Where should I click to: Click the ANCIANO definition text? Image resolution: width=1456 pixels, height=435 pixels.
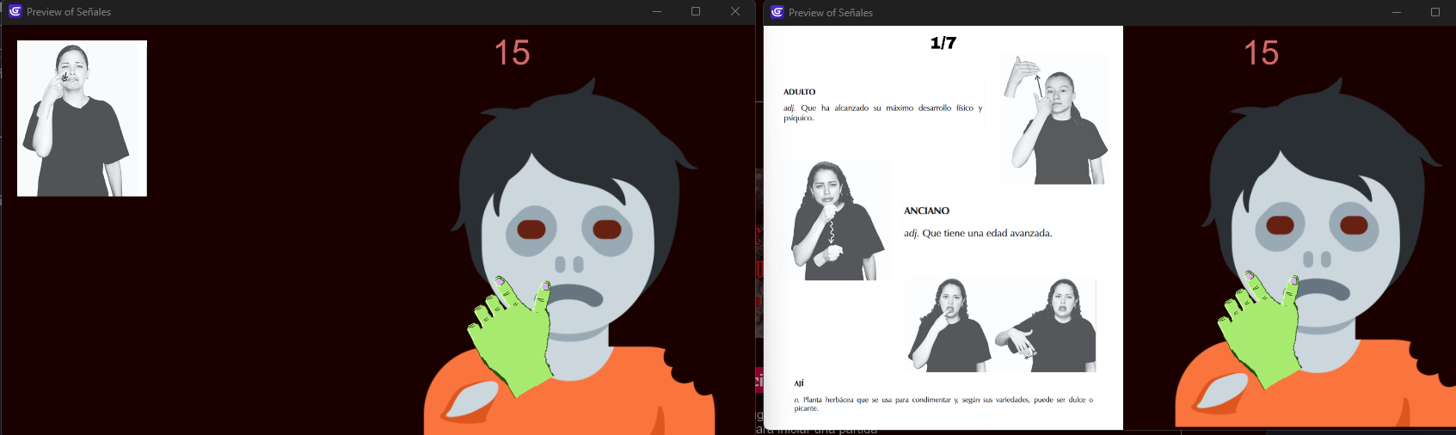(x=978, y=233)
